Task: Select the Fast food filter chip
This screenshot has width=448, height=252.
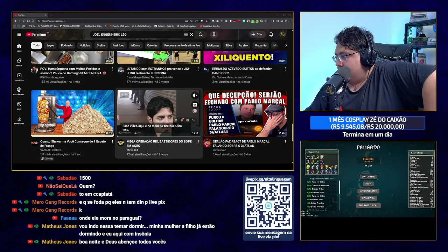Action: pyautogui.click(x=119, y=45)
